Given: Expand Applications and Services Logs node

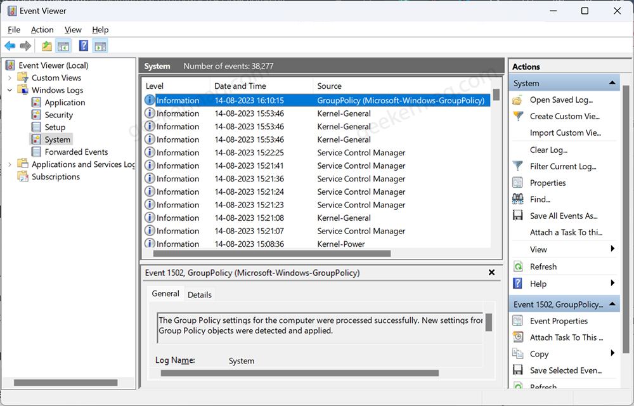Looking at the screenshot, I should click(10, 164).
